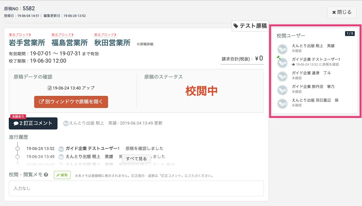
Task: Click avatar next to ガイド企業 テストユーザー1 in history
Action: click(x=61, y=149)
